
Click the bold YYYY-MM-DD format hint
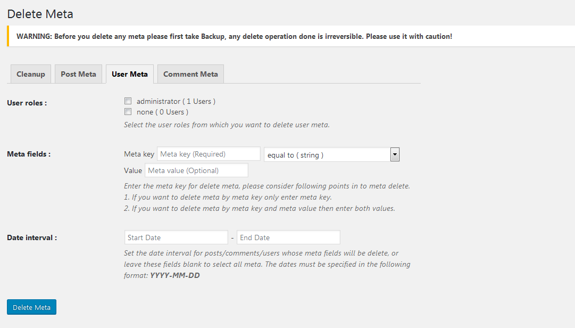pos(175,275)
